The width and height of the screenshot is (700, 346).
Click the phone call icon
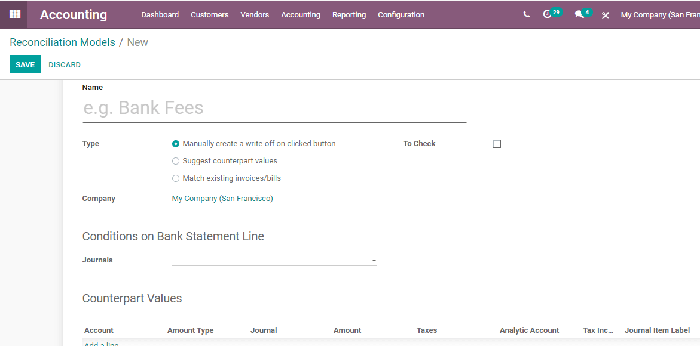point(526,15)
